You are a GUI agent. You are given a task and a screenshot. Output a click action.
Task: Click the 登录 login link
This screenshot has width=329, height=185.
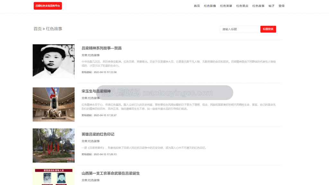(281, 6)
